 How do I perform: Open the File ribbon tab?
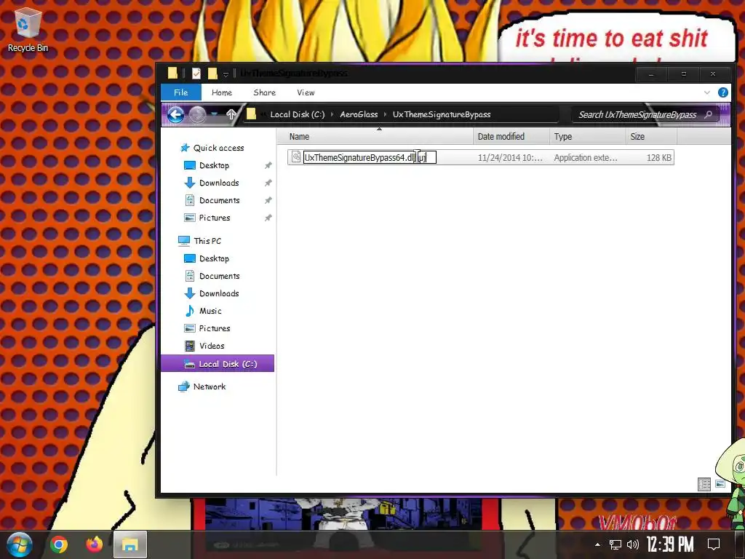pyautogui.click(x=181, y=92)
